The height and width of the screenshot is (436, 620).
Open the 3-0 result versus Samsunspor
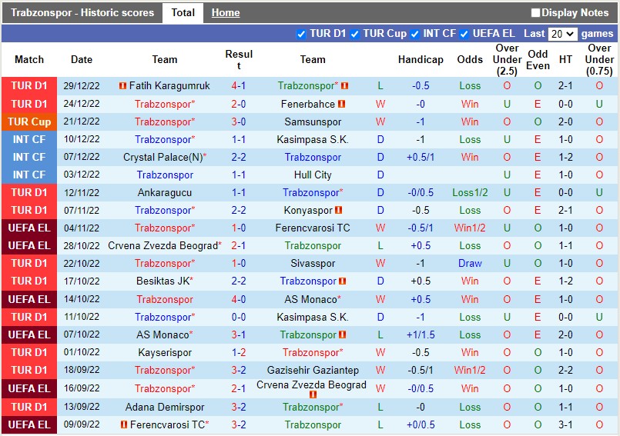239,121
